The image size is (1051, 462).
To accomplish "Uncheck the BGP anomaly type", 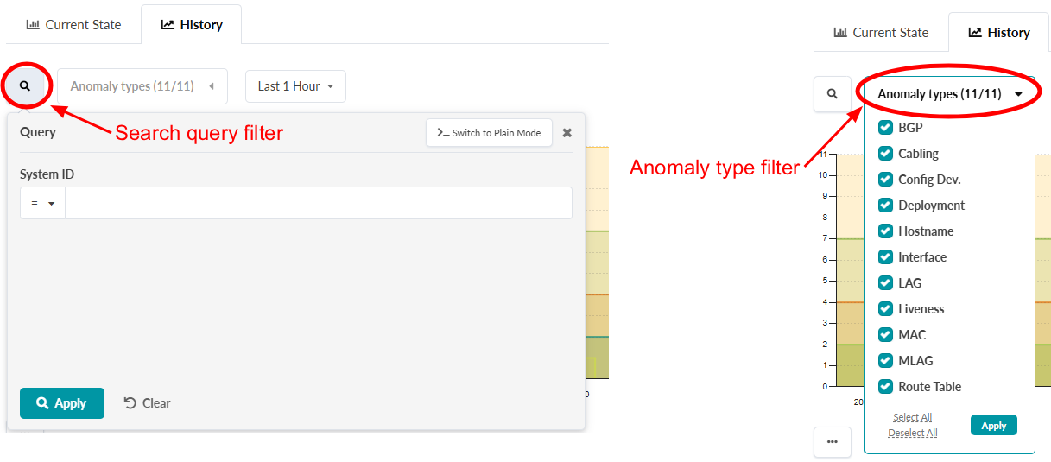I will (885, 128).
